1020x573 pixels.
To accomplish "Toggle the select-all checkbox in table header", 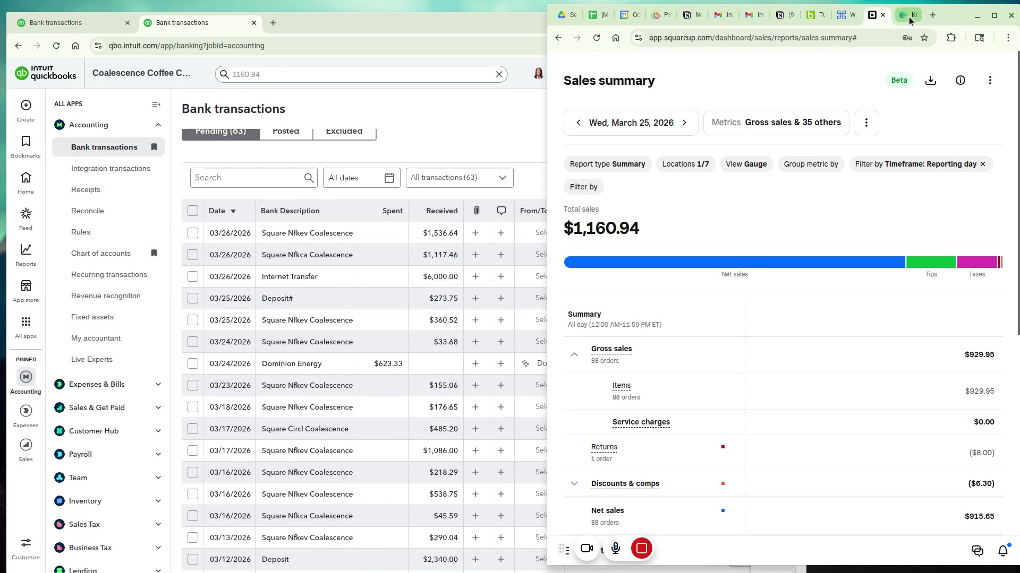I will 193,211.
